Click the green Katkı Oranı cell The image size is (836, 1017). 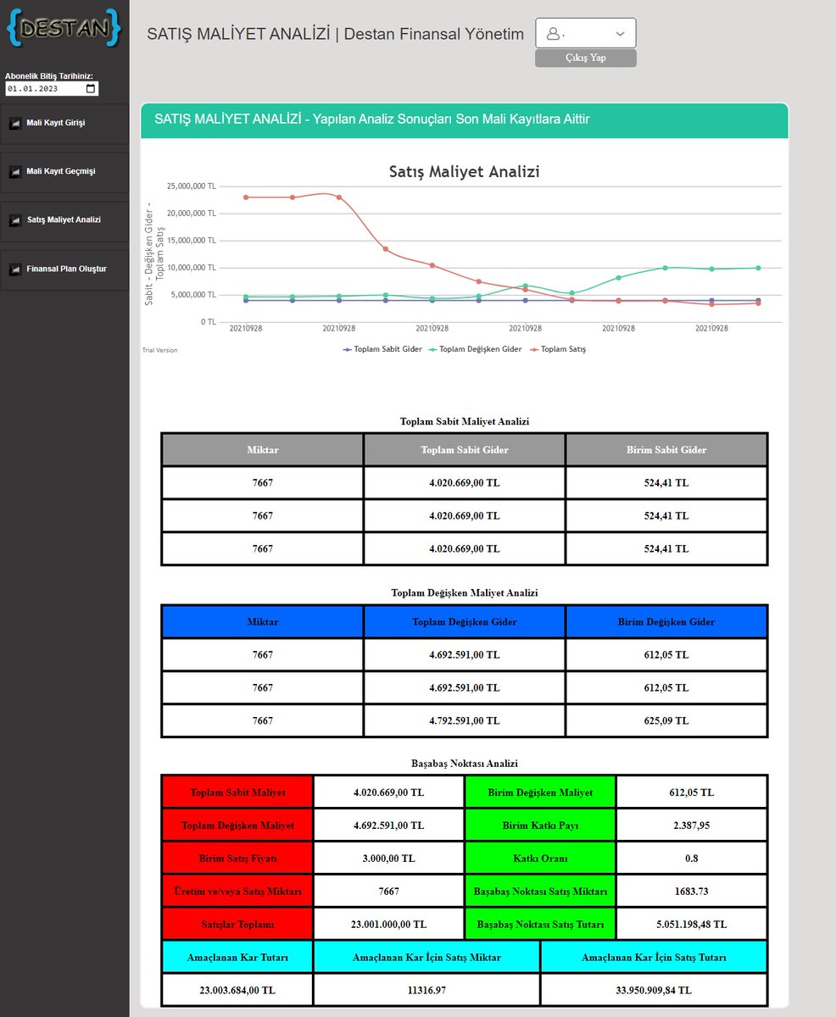[541, 859]
